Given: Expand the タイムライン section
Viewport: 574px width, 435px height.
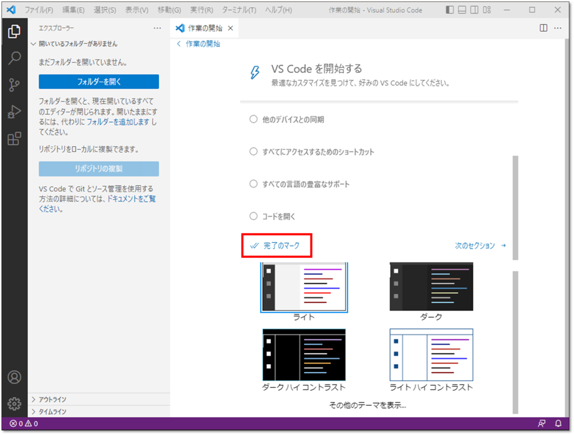Looking at the screenshot, I should [99, 412].
